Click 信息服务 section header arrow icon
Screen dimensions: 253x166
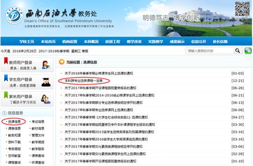point(5,113)
